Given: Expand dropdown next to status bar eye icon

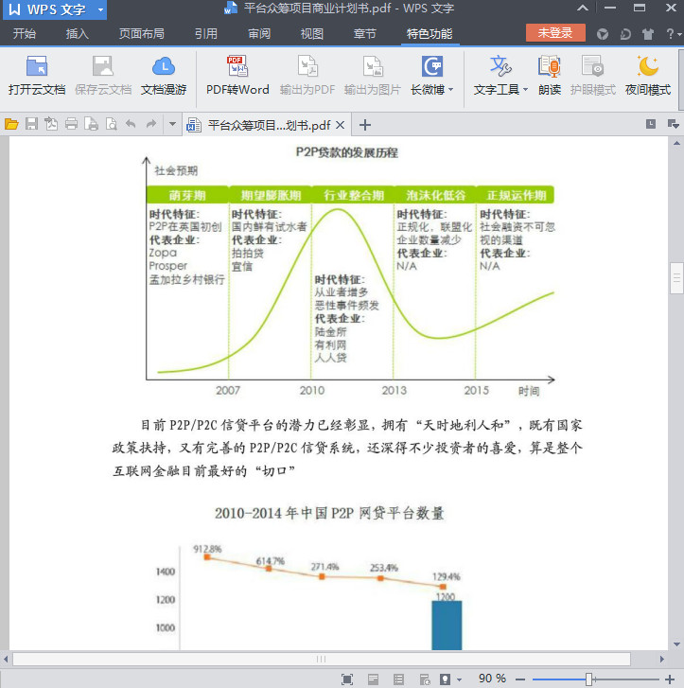Looking at the screenshot, I should pos(460,680).
